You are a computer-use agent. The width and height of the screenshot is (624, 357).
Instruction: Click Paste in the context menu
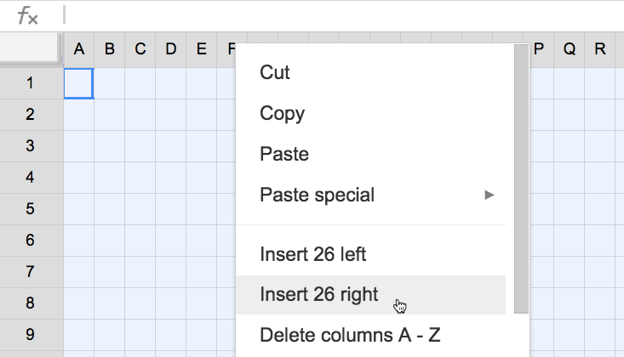click(283, 155)
